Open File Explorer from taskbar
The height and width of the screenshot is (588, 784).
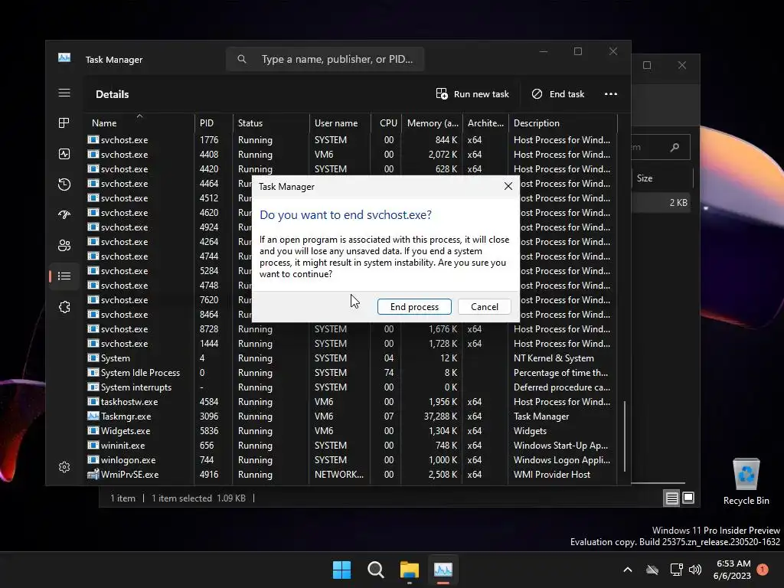409,570
